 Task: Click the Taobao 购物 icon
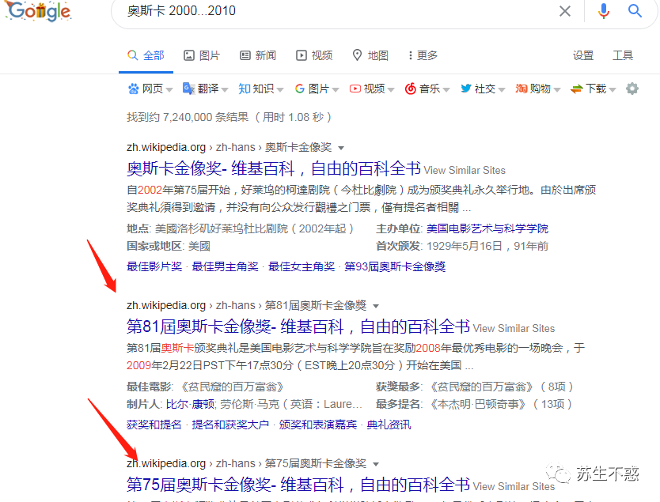pos(522,89)
